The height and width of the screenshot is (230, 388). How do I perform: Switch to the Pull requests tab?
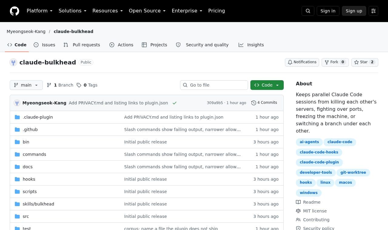pyautogui.click(x=82, y=45)
